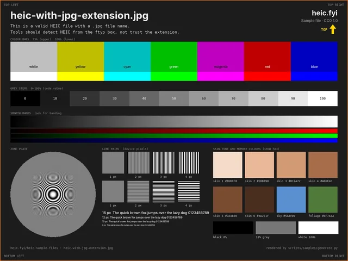
Task: Pick the skin 4 swatch
Action: (323, 165)
